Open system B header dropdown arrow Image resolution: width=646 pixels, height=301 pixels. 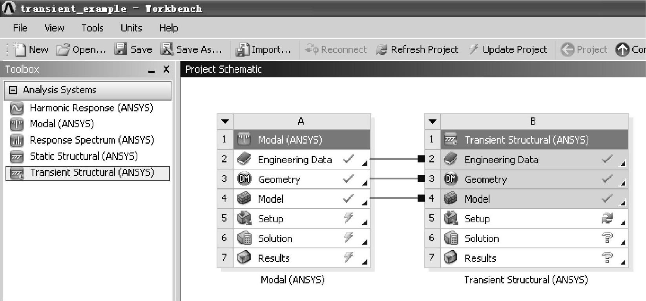(x=432, y=121)
